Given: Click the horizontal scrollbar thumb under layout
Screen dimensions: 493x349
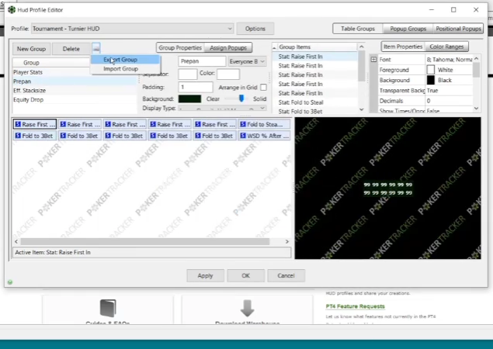Looking at the screenshot, I should point(145,241).
